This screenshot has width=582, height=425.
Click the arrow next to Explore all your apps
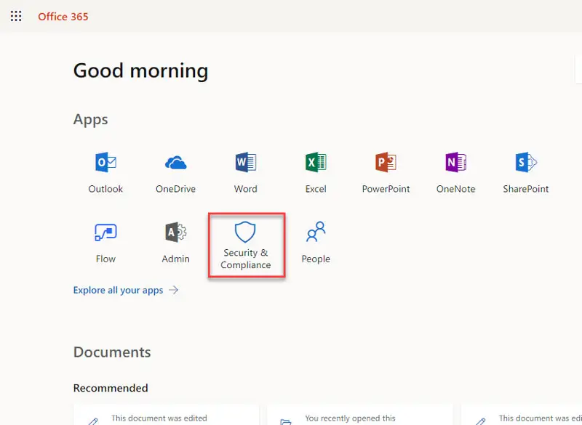(174, 290)
